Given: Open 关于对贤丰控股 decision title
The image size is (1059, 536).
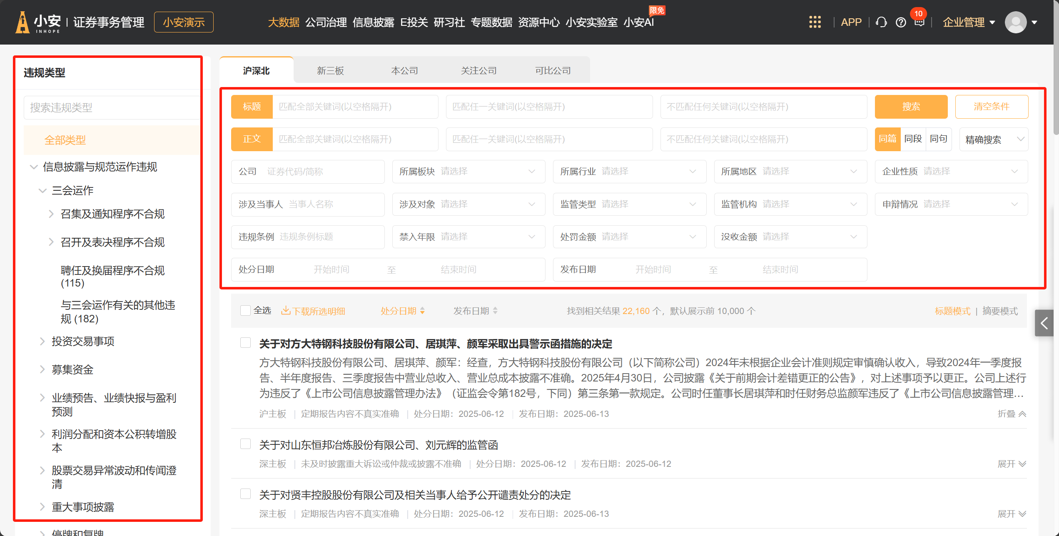Looking at the screenshot, I should pos(415,495).
